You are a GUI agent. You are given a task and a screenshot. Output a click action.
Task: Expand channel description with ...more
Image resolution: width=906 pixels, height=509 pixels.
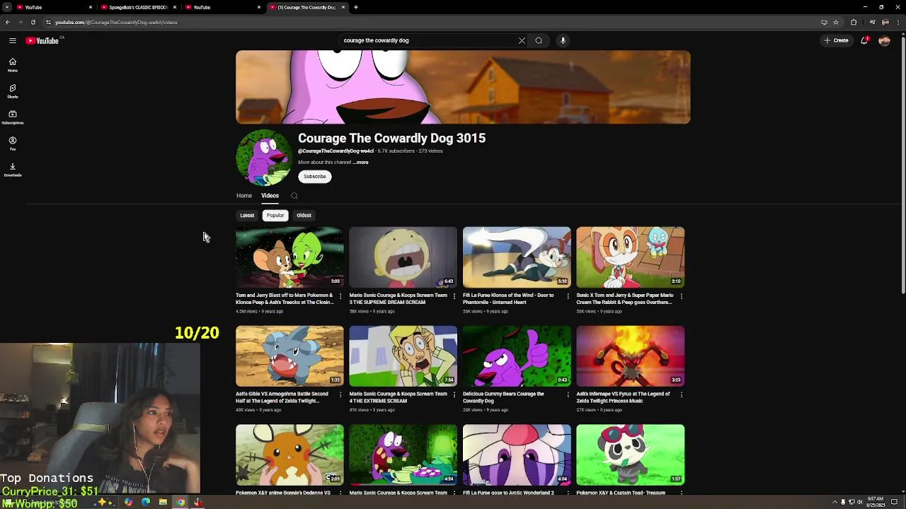click(361, 163)
